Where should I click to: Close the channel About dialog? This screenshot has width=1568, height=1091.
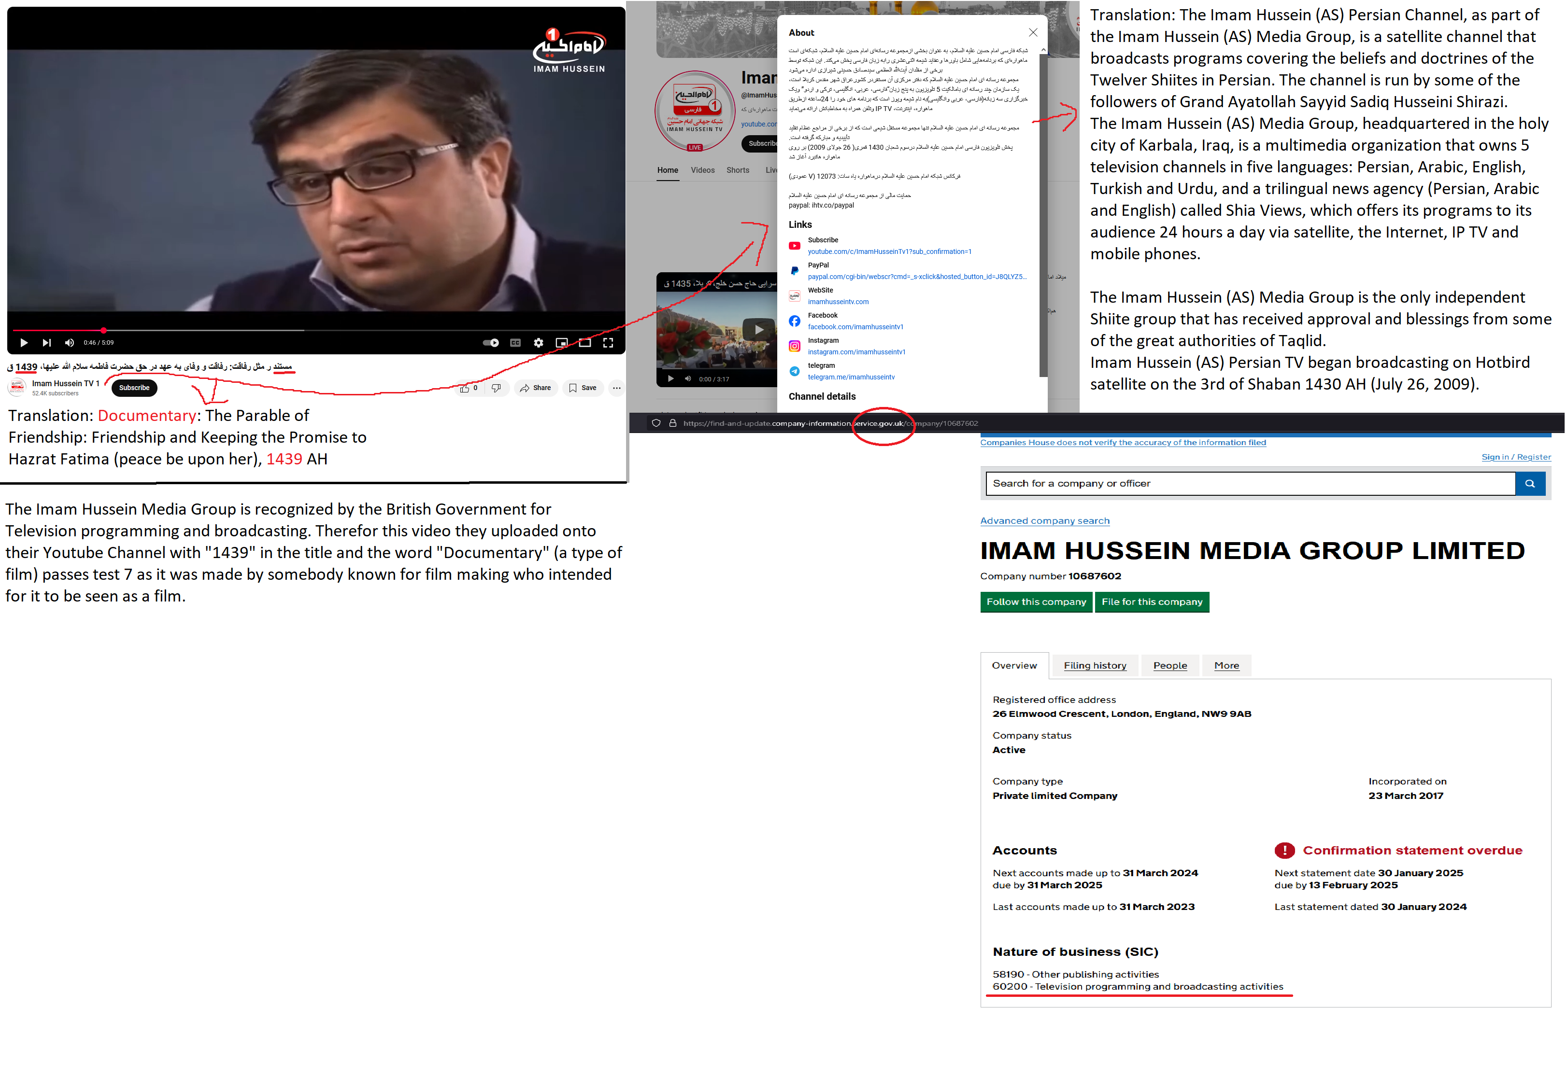(x=1033, y=33)
